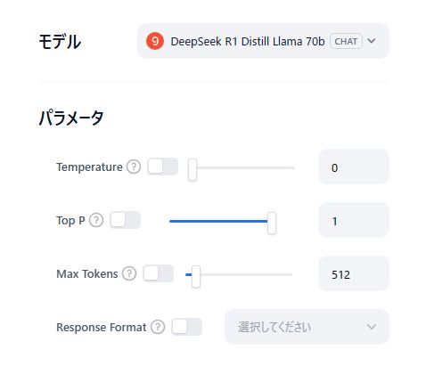Screen dimensions: 426x366
Task: Focus the Temperature value field showing 0
Action: pyautogui.click(x=354, y=167)
